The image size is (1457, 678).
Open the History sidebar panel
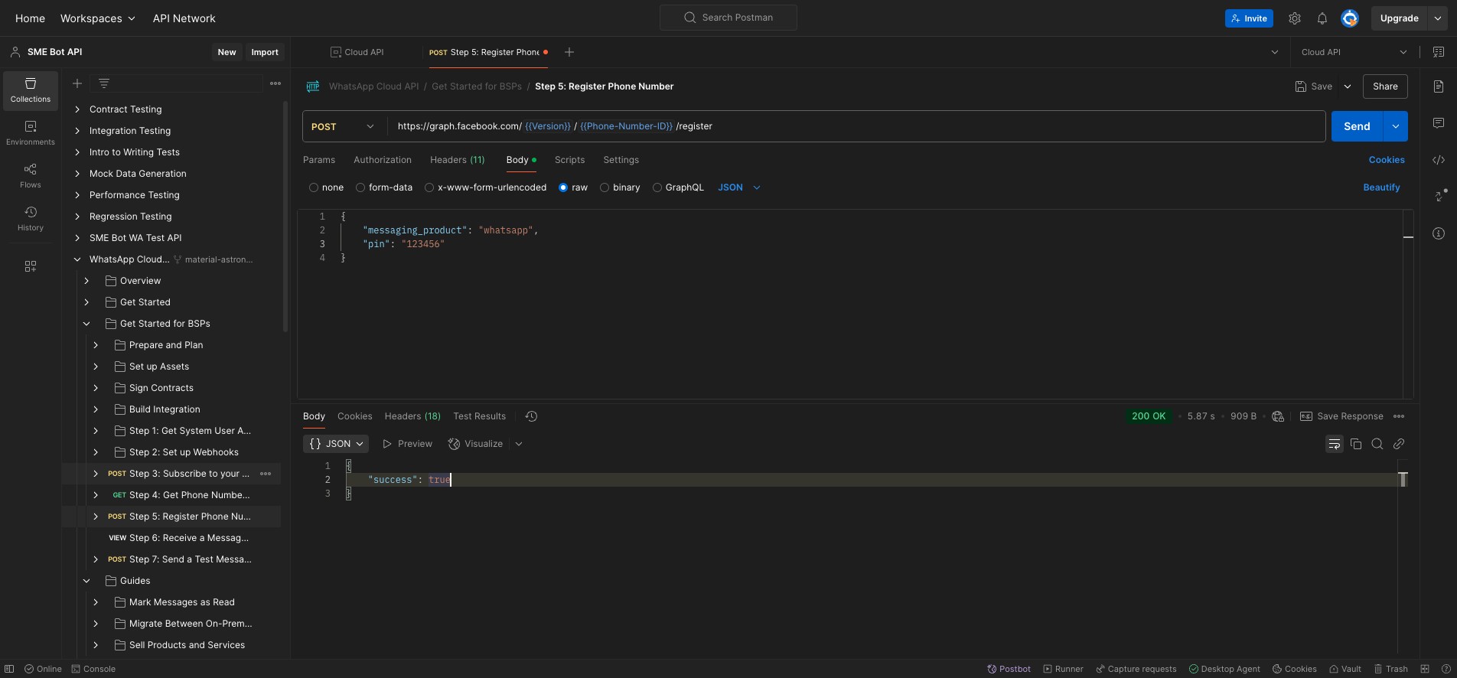[31, 219]
